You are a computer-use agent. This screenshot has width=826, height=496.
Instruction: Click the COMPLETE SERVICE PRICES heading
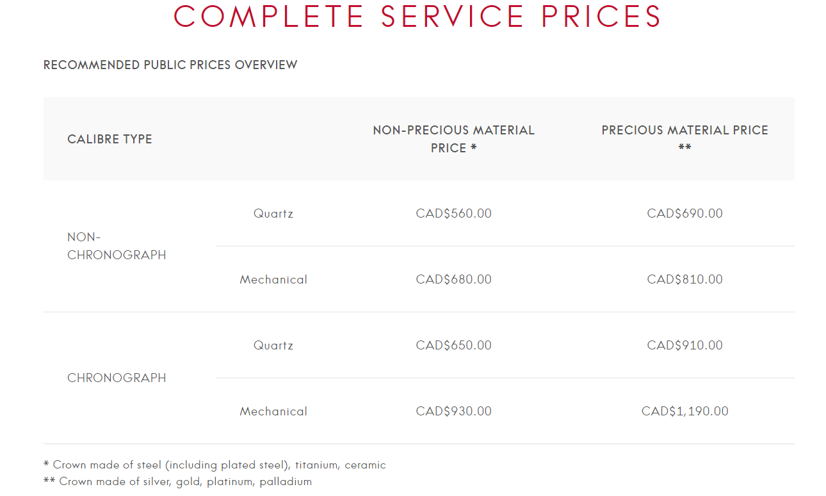pyautogui.click(x=417, y=16)
